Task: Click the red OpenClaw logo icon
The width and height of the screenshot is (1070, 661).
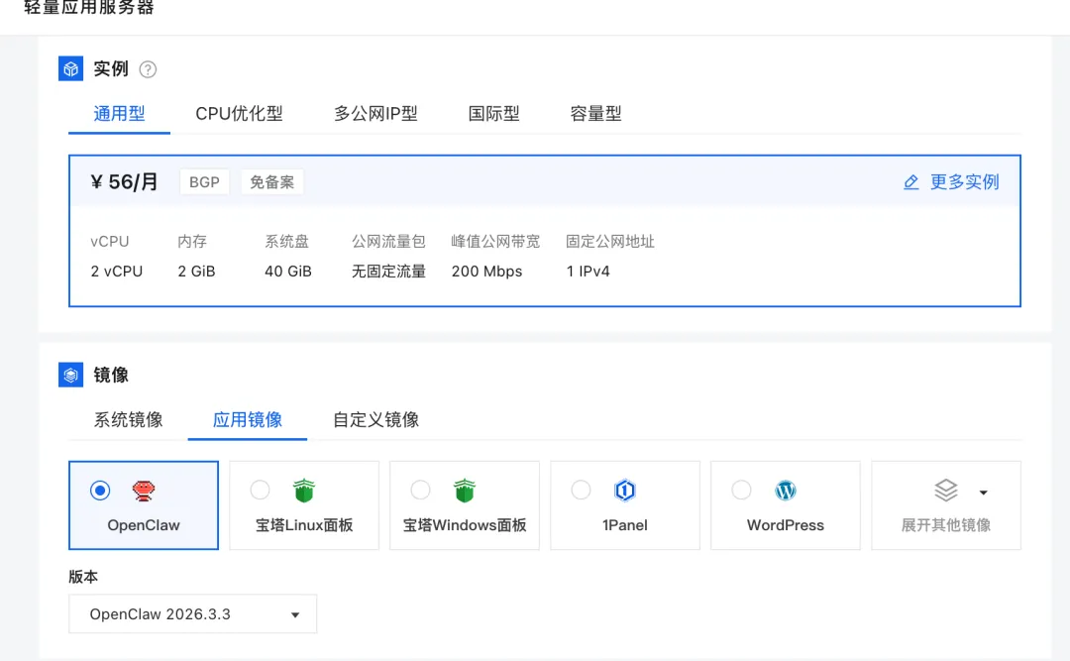Action: [x=144, y=491]
